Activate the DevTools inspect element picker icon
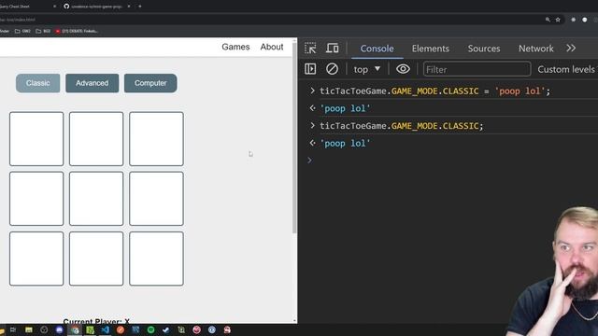This screenshot has width=598, height=336. [310, 49]
